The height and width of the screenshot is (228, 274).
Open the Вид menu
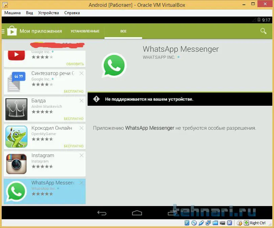click(29, 13)
